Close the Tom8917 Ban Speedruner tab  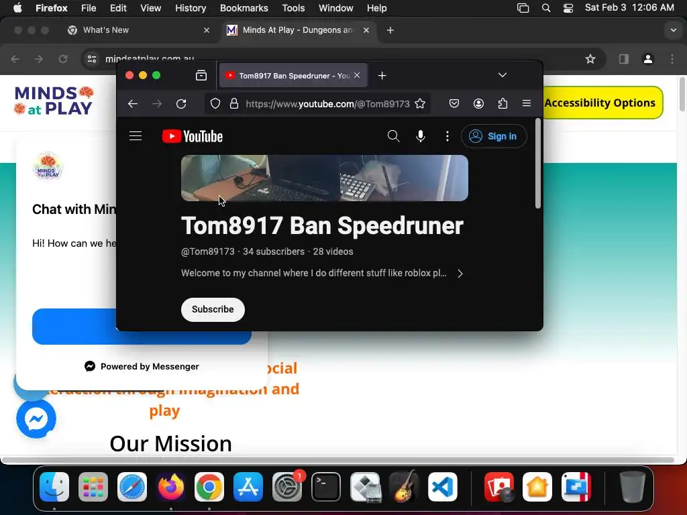(357, 75)
